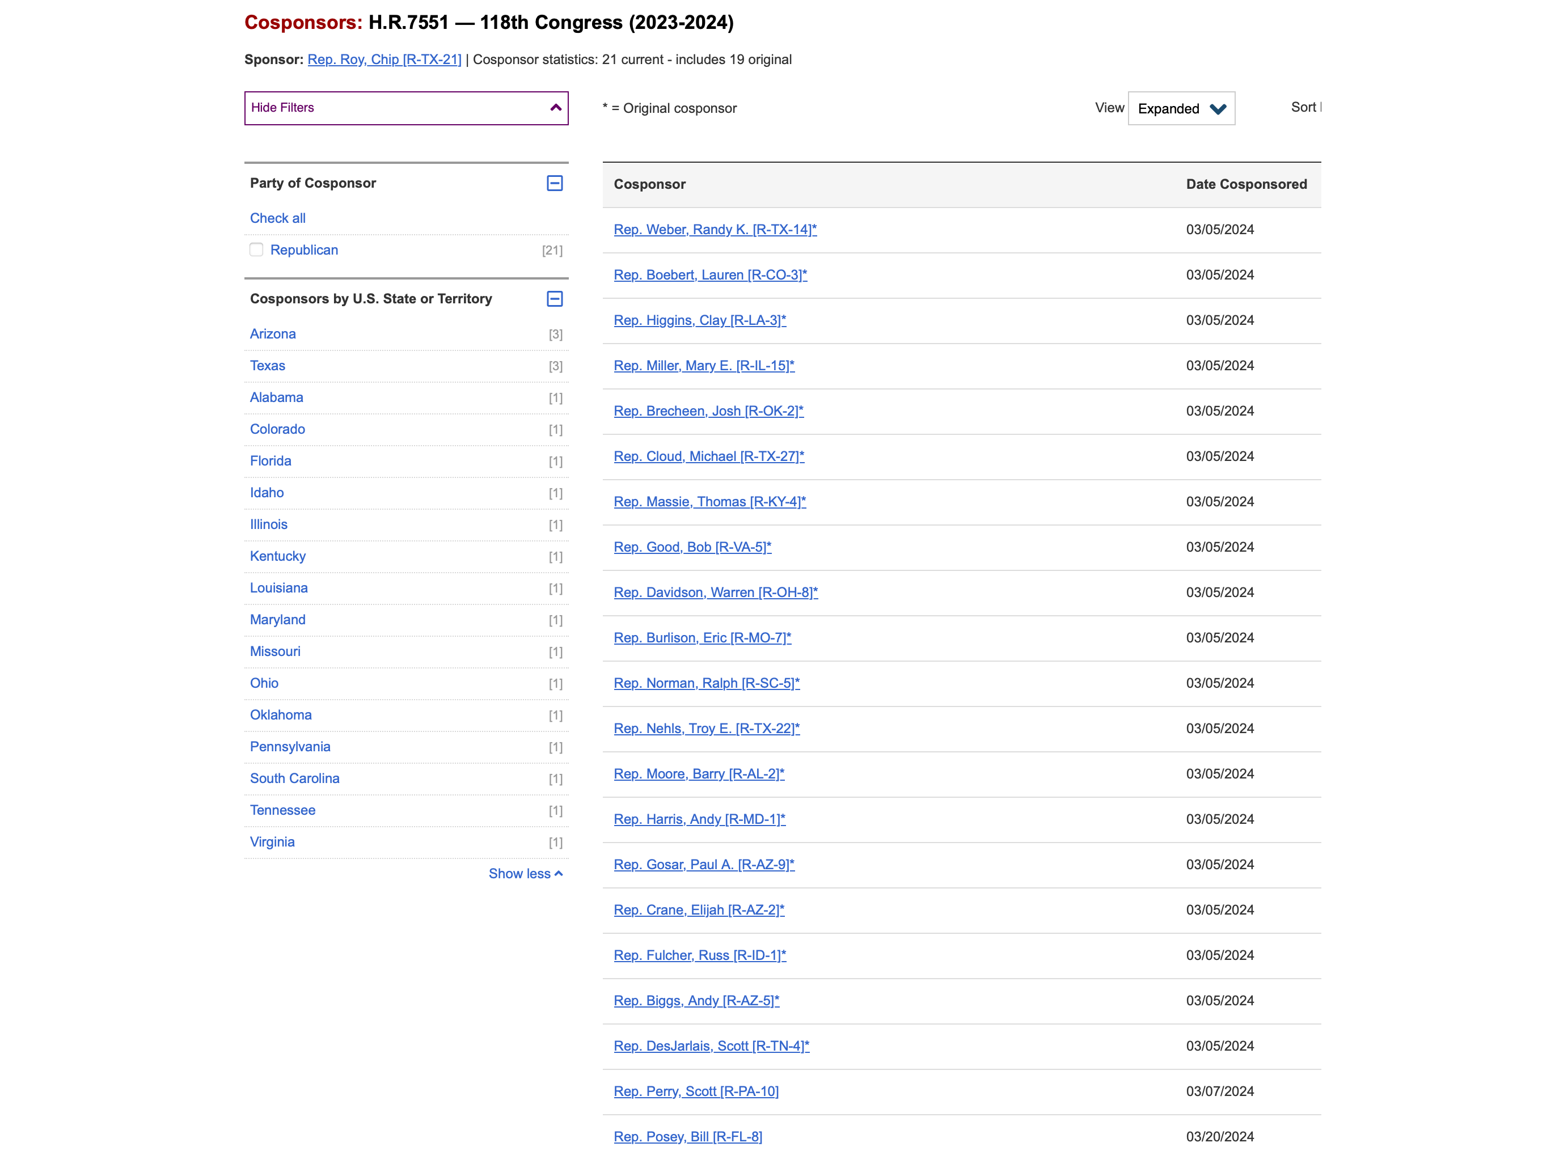Open sponsor Rep. Roy, Chip link
This screenshot has height=1151, width=1555.
pyautogui.click(x=384, y=59)
